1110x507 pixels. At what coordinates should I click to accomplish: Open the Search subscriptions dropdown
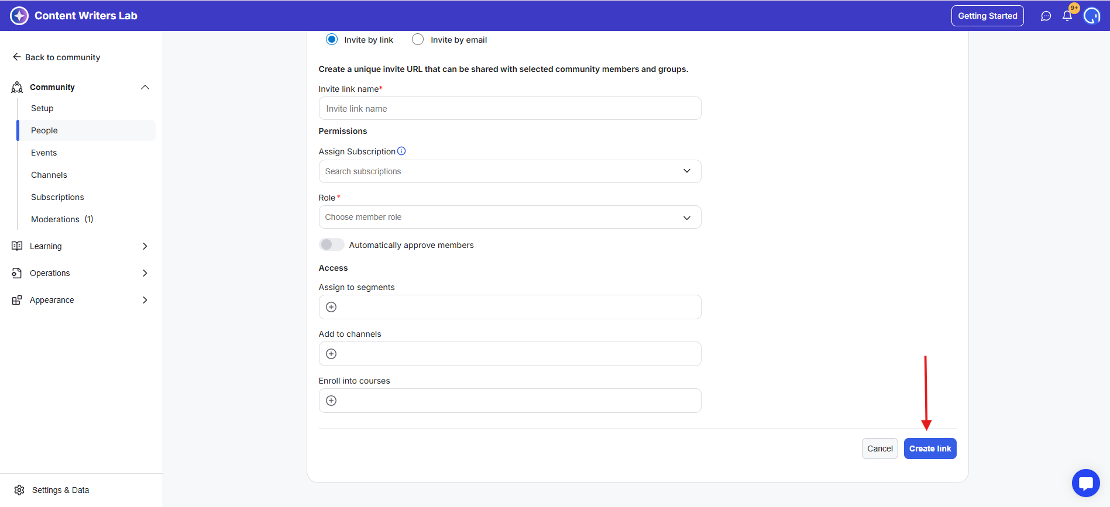(509, 171)
